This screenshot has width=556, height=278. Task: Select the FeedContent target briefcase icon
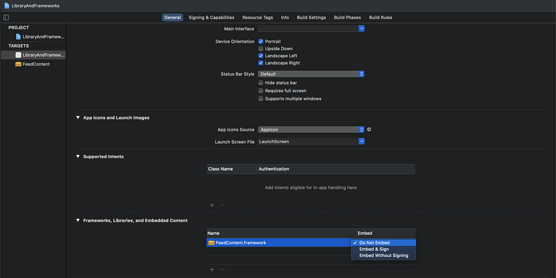pyautogui.click(x=18, y=64)
